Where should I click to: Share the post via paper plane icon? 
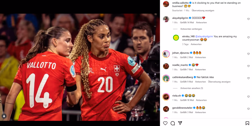(x=180, y=123)
